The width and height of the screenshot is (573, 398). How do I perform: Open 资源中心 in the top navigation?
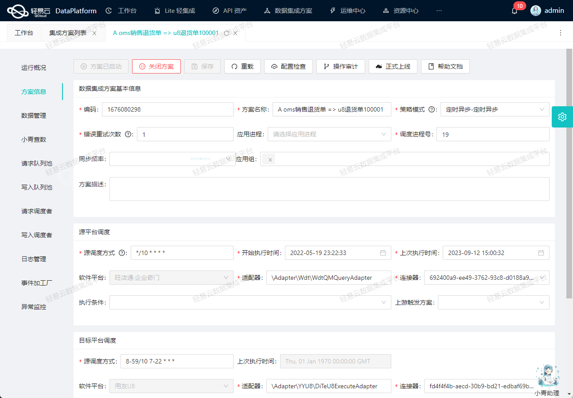(401, 11)
